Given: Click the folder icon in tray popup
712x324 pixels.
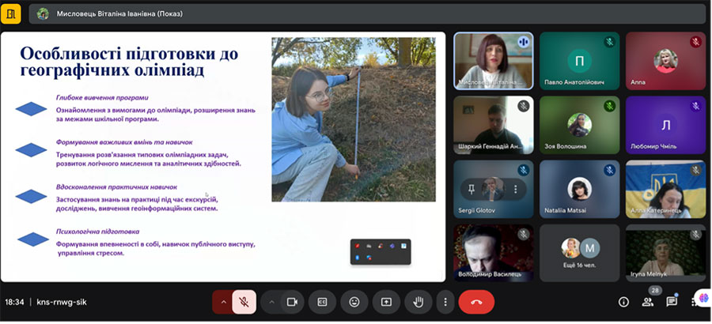Looking at the screenshot, I should [369, 246].
